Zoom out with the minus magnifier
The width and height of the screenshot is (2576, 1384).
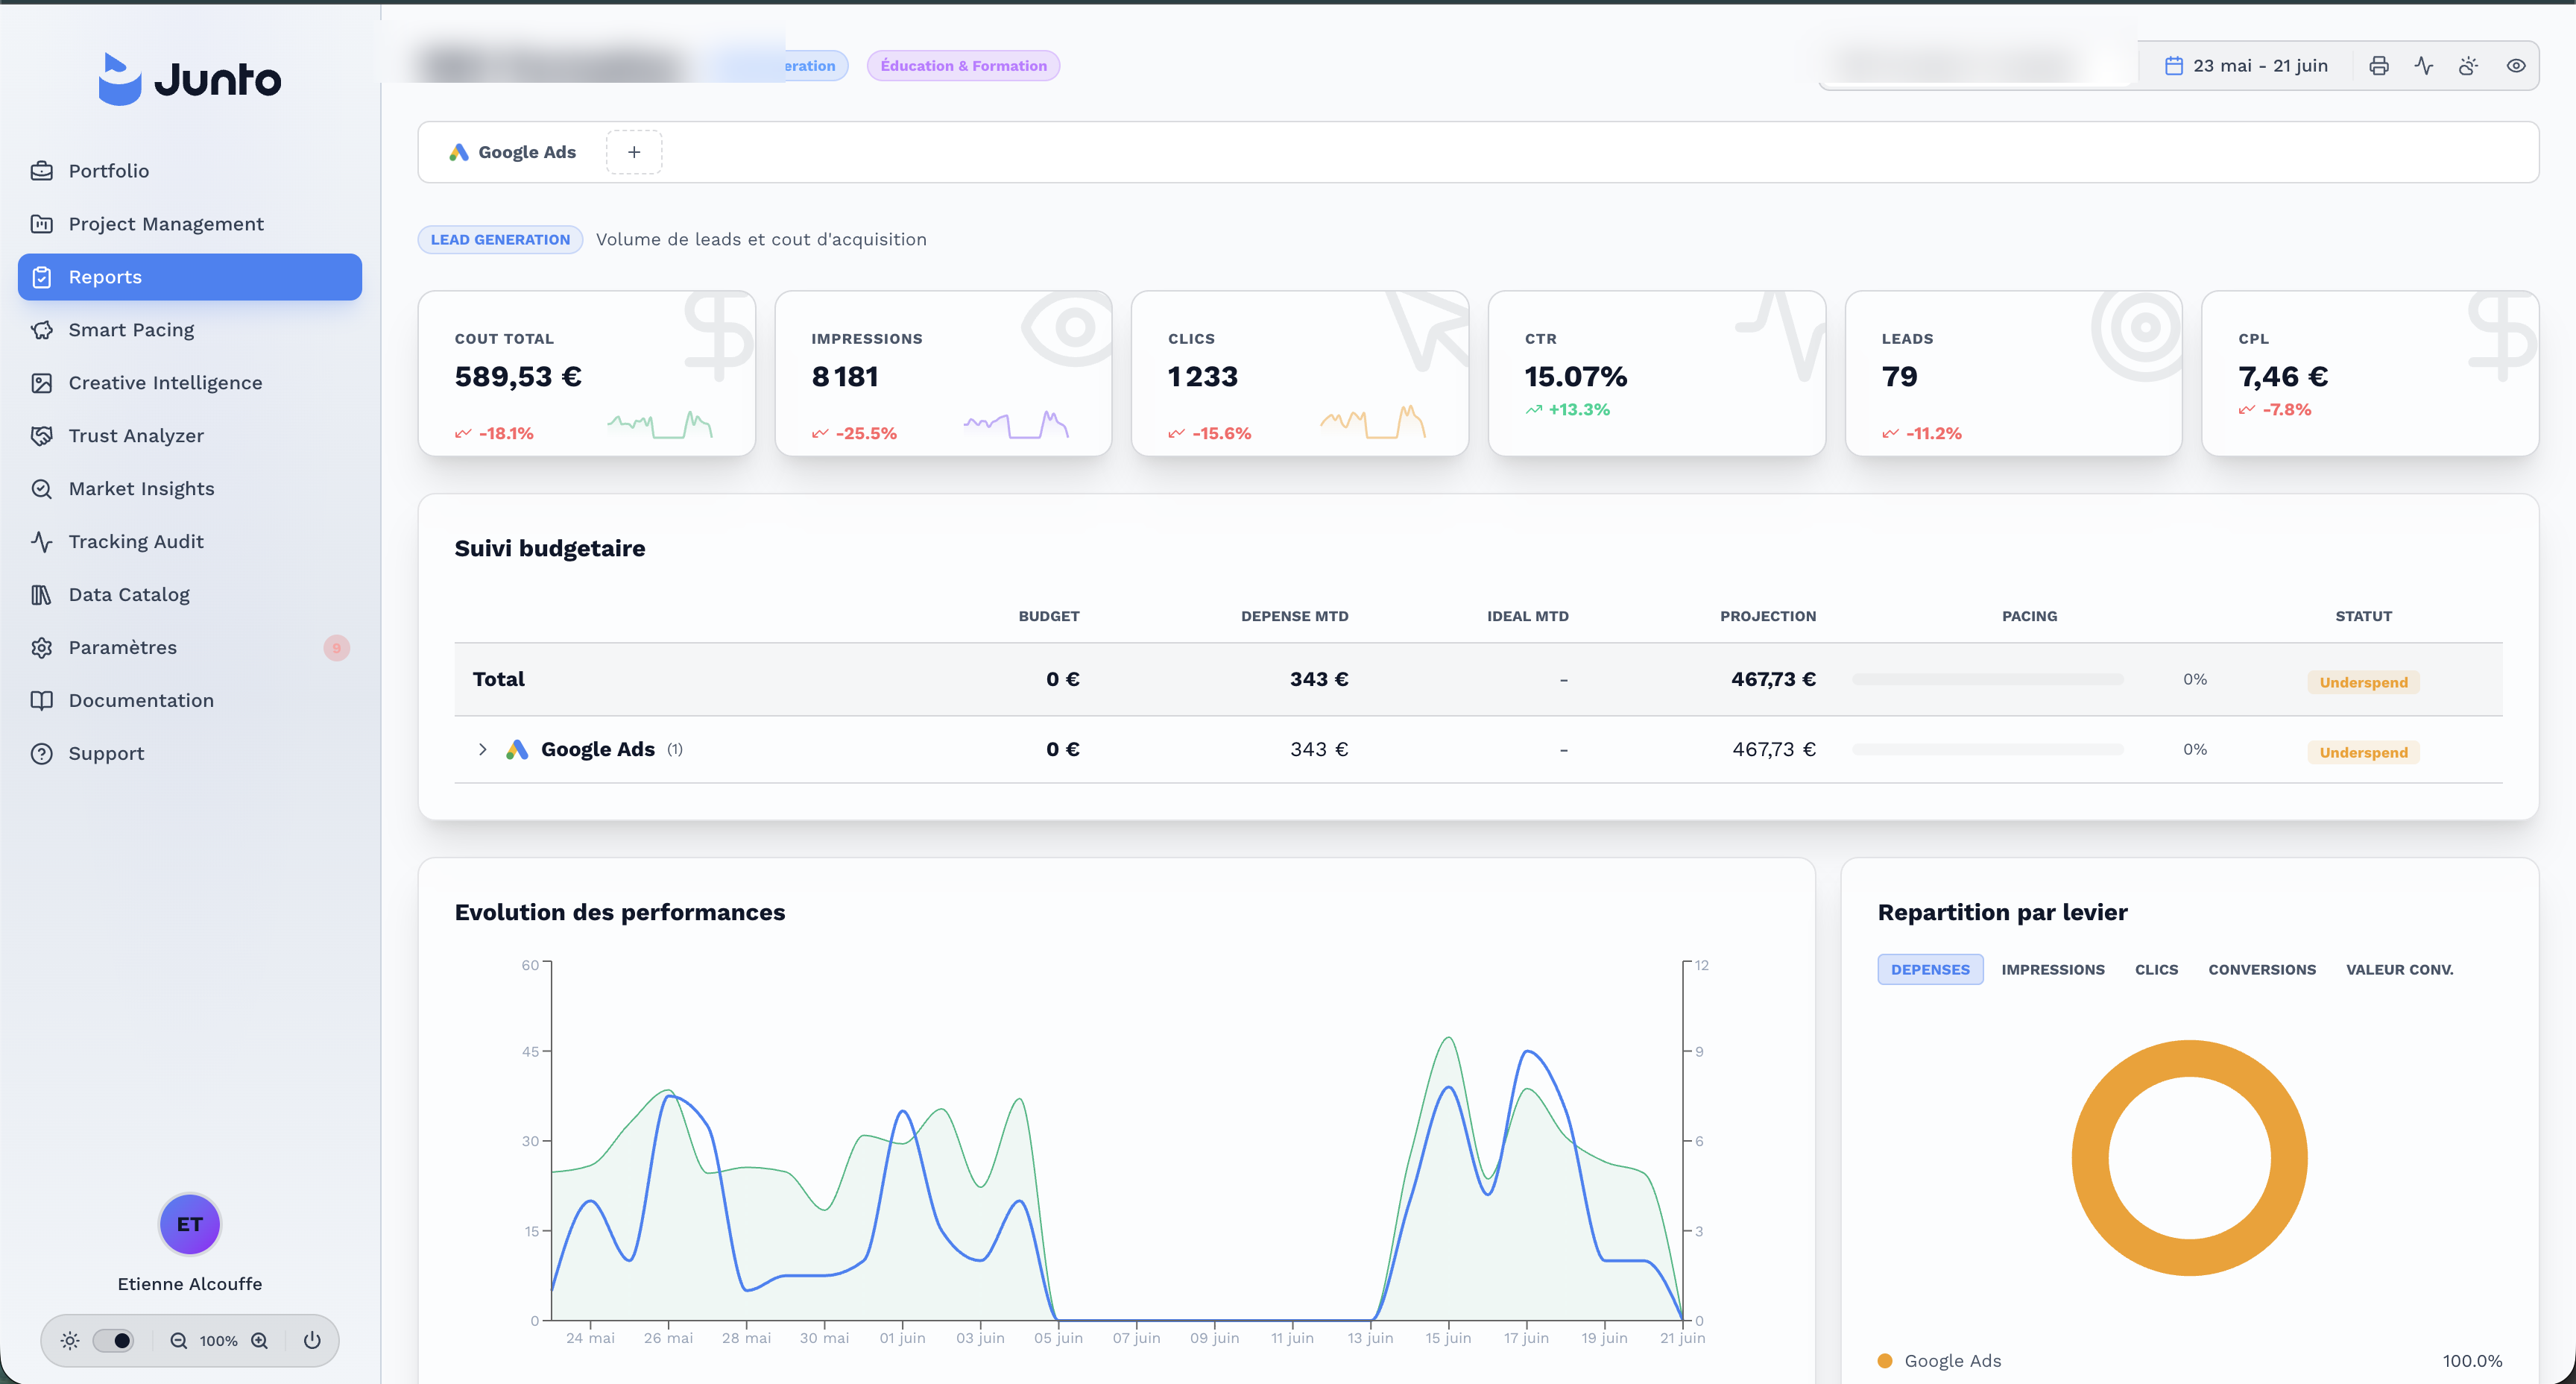[x=179, y=1341]
